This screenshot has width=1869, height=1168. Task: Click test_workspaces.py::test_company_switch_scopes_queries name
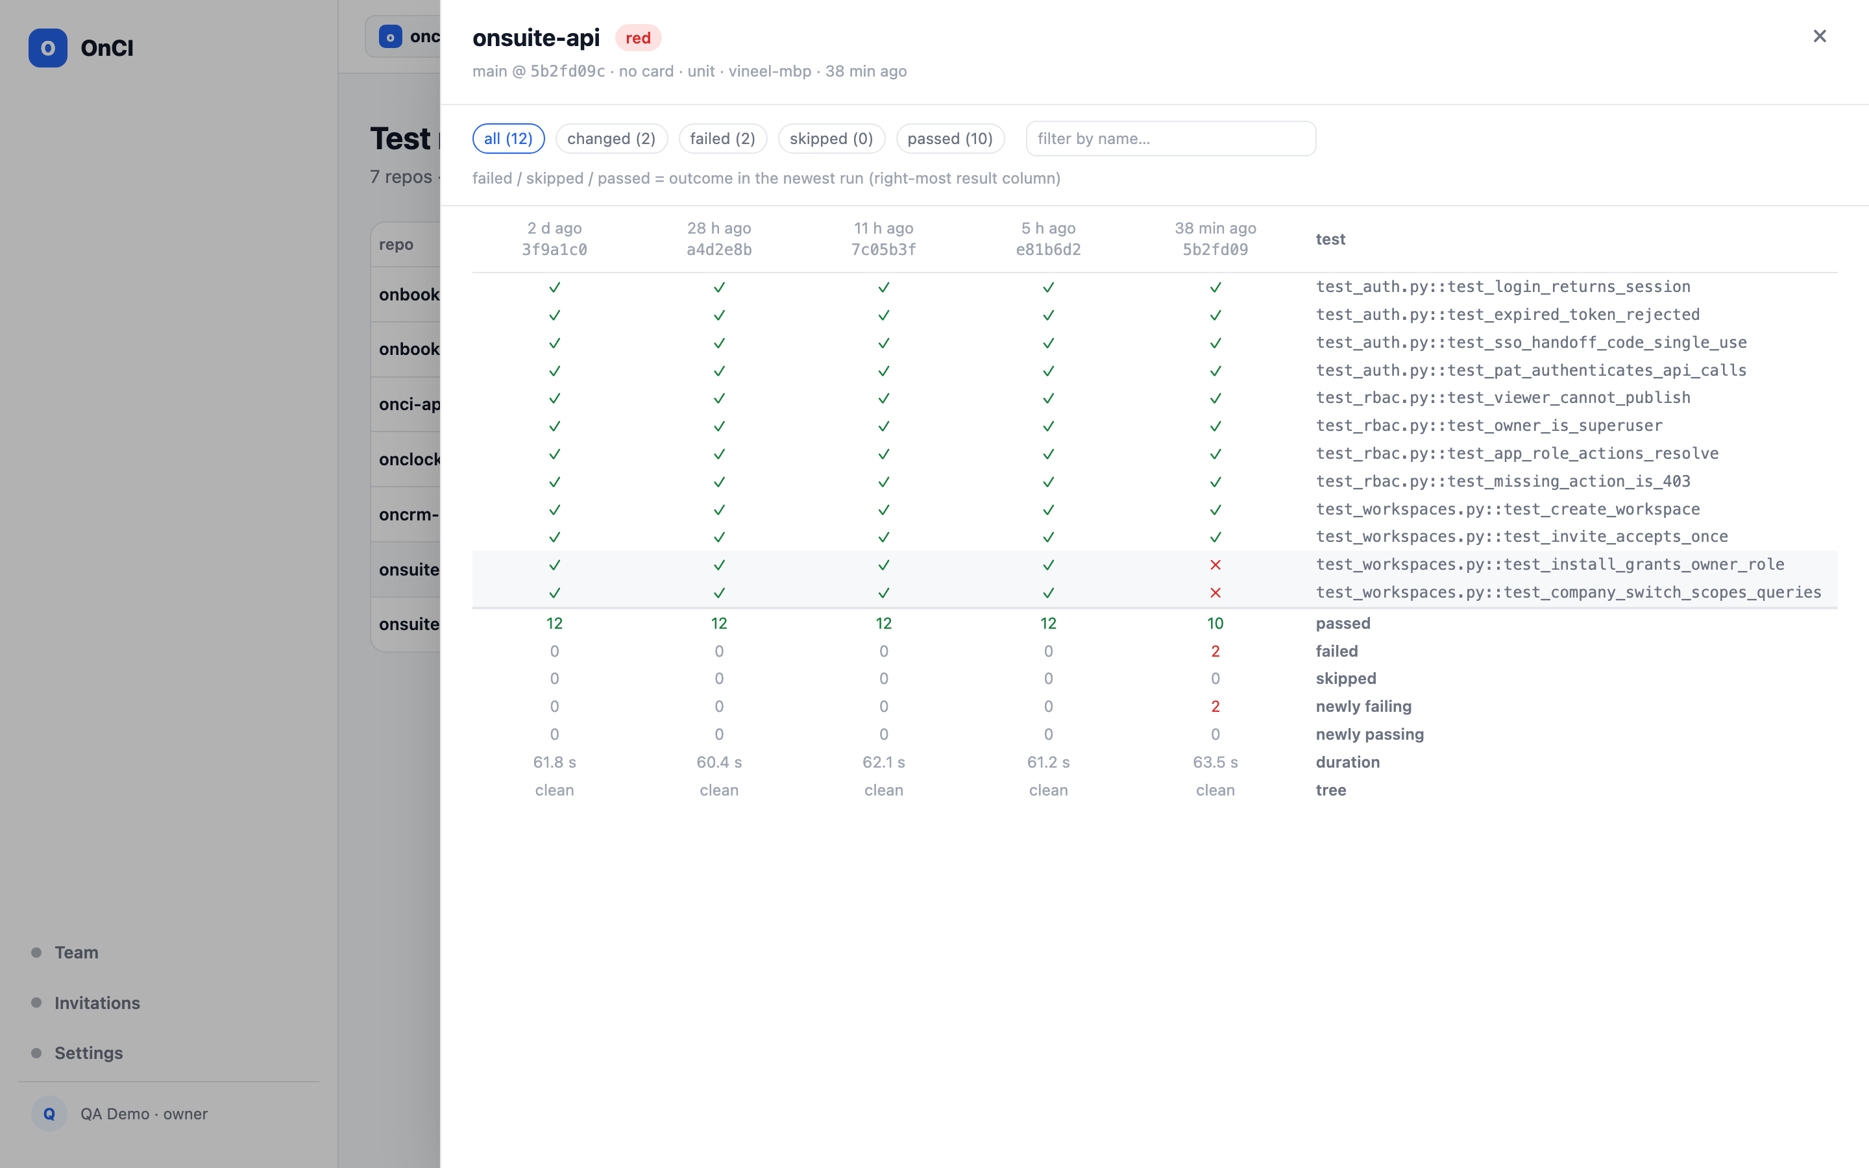tap(1569, 592)
